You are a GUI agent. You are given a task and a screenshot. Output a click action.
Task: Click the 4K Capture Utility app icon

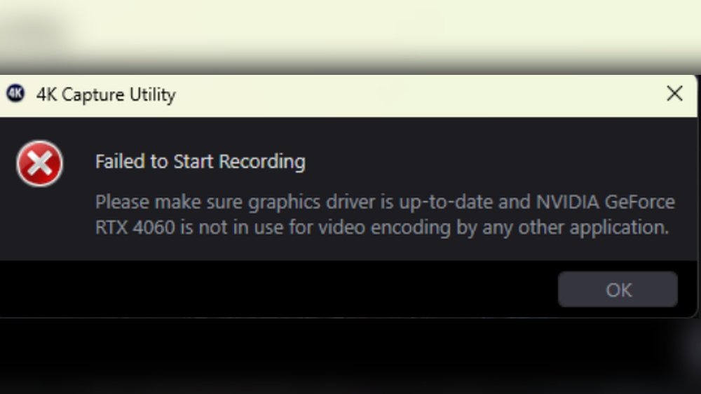15,94
